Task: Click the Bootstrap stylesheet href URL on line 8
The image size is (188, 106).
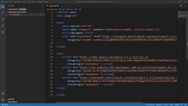Action: pos(140,37)
